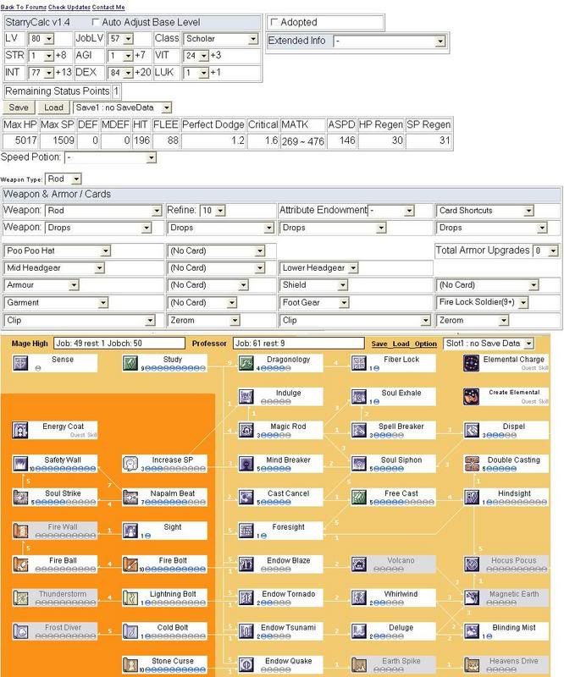Click the Stone Curse skill icon
The image size is (564, 677).
tap(131, 663)
